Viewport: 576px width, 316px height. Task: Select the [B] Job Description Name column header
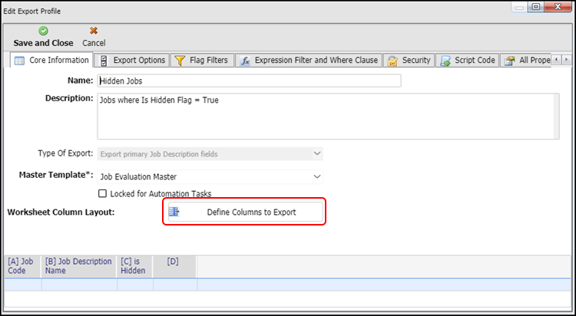pos(79,266)
